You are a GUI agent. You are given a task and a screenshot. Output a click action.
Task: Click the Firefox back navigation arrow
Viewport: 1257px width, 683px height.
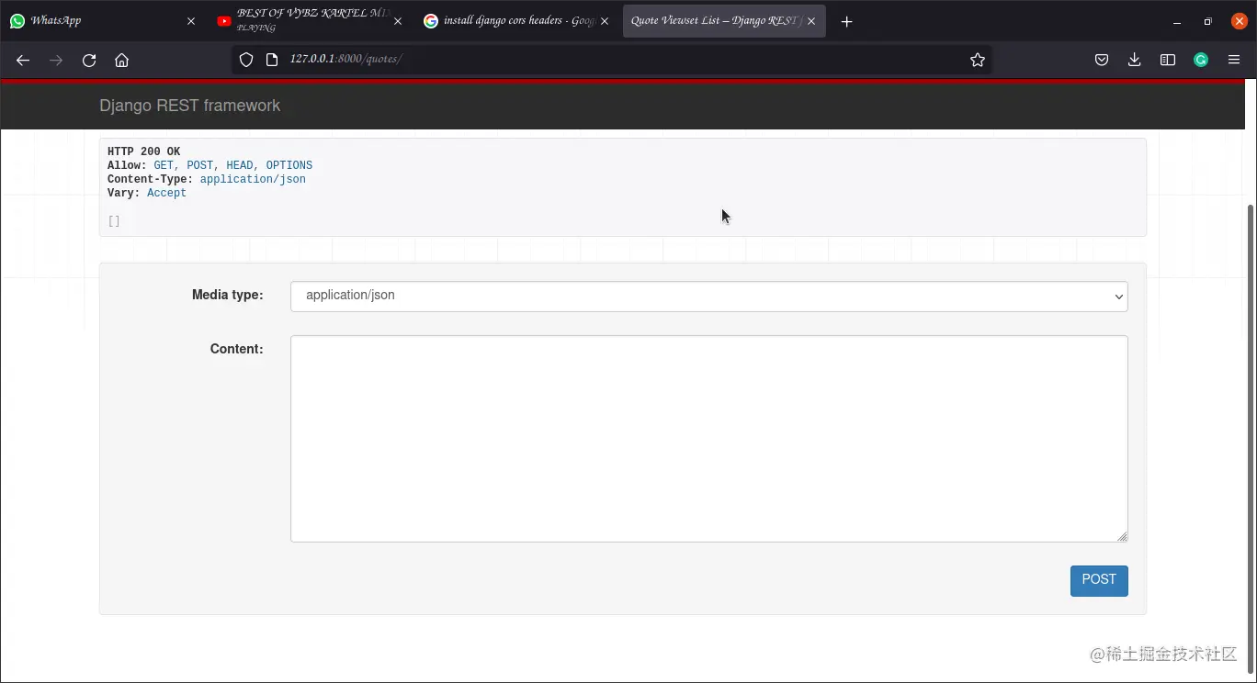click(x=22, y=60)
